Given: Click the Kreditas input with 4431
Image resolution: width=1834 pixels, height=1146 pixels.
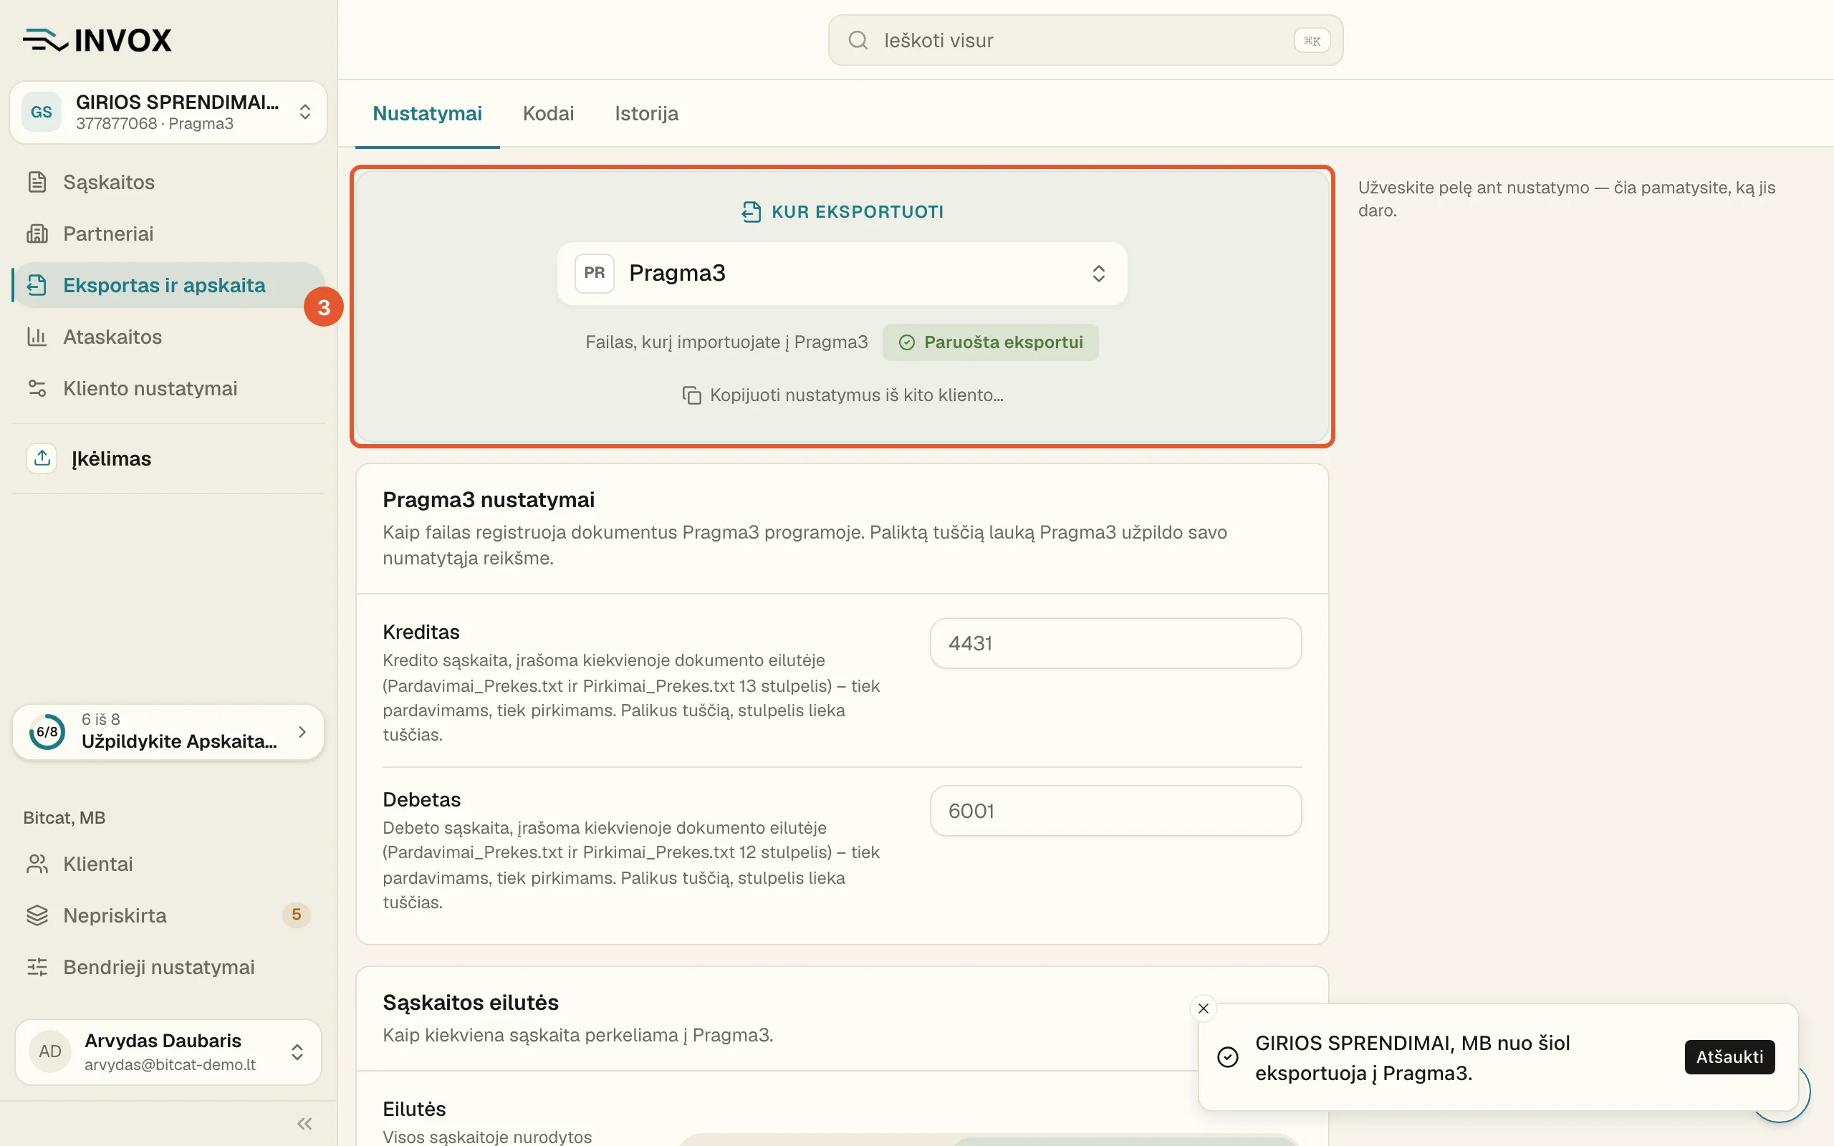Looking at the screenshot, I should [x=1115, y=643].
